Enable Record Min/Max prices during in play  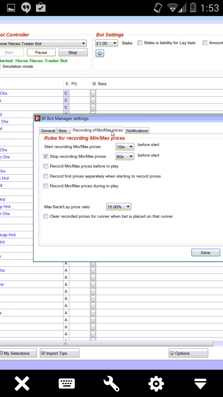(x=46, y=186)
